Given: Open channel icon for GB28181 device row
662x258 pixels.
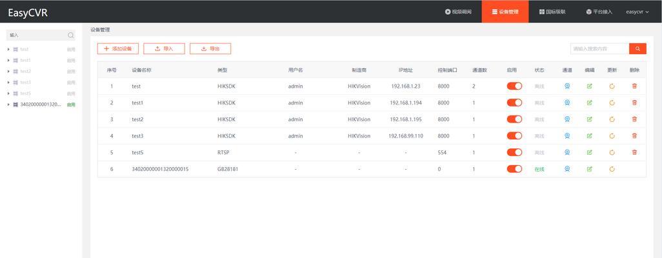Looking at the screenshot, I should pyautogui.click(x=567, y=169).
